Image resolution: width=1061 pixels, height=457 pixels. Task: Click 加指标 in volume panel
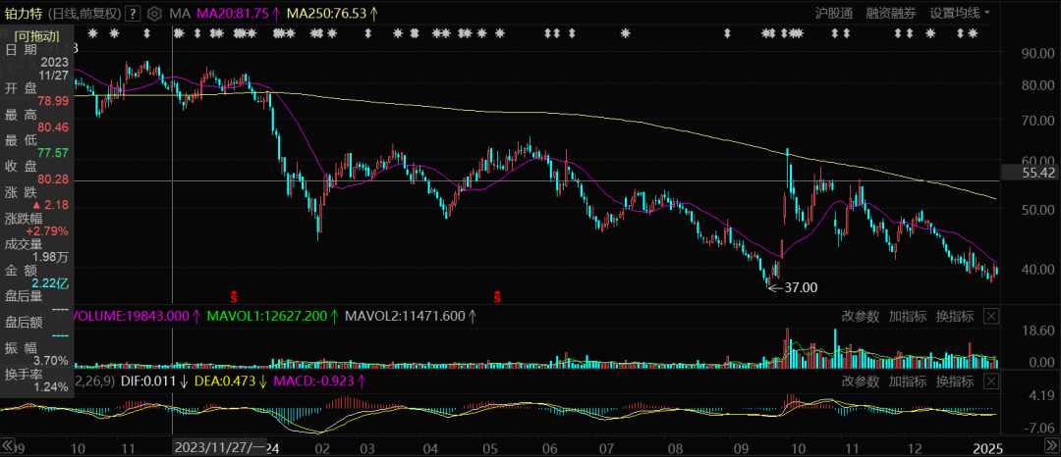908,316
